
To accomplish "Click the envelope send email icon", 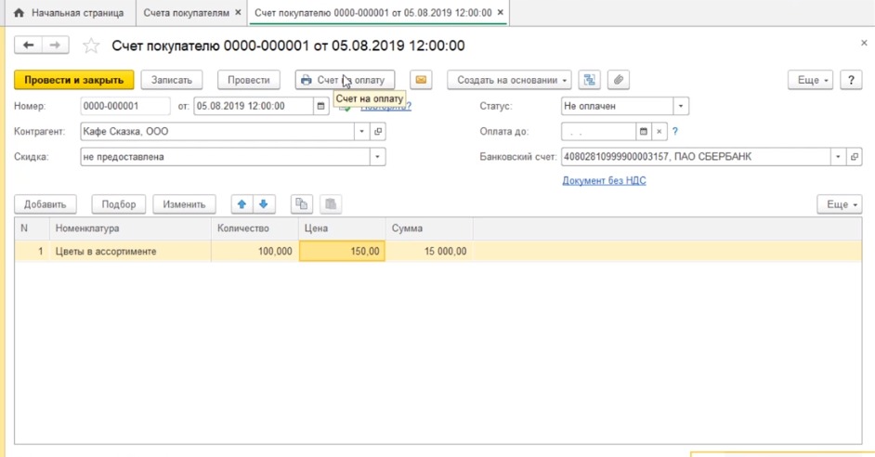I will [x=421, y=80].
